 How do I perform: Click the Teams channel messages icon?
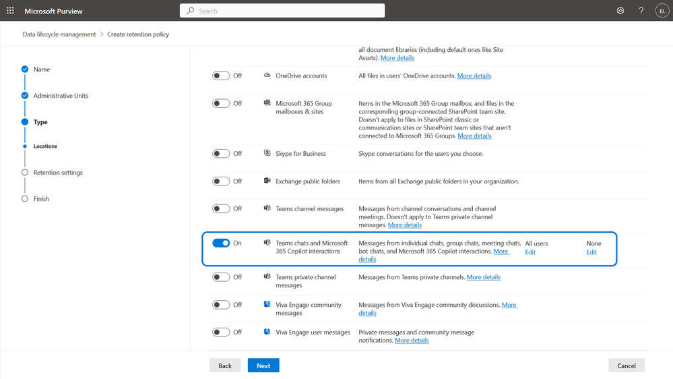click(x=267, y=208)
